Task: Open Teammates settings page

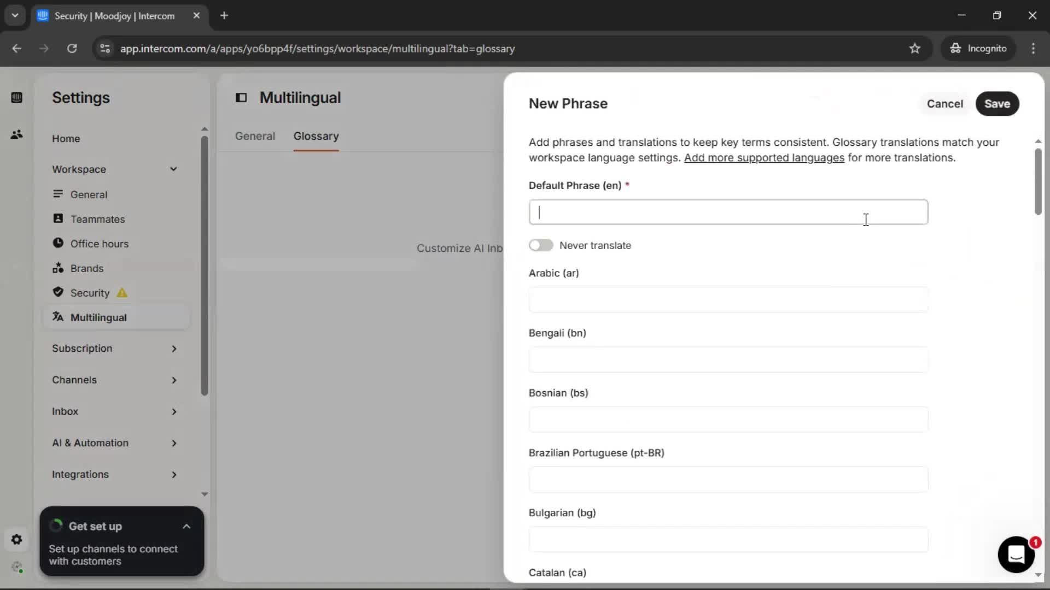Action: (97, 219)
